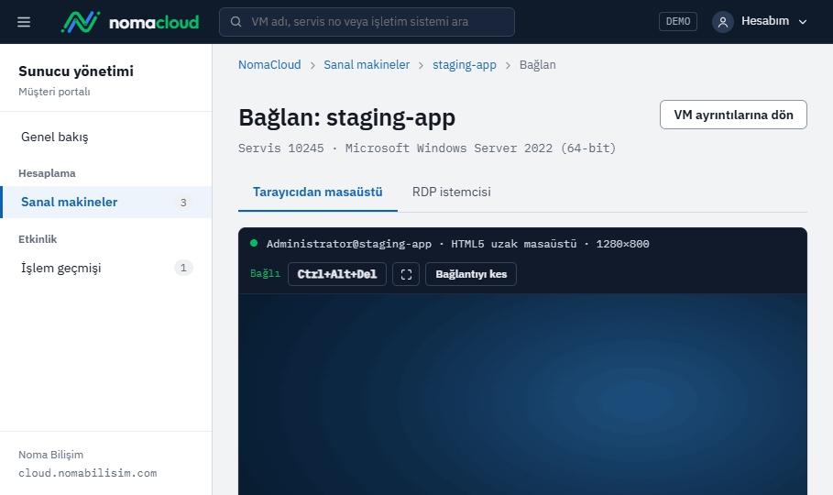This screenshot has width=833, height=495.
Task: Select Sanal makineler in sidebar
Action: pos(105,202)
